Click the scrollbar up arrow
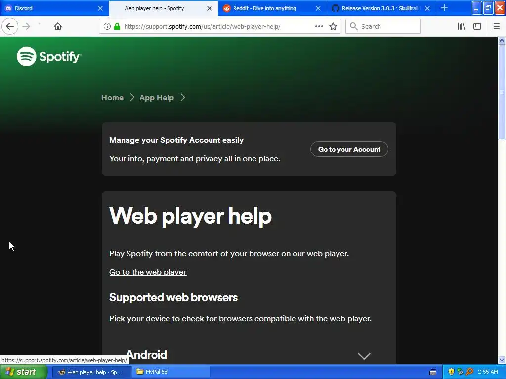 [x=502, y=40]
